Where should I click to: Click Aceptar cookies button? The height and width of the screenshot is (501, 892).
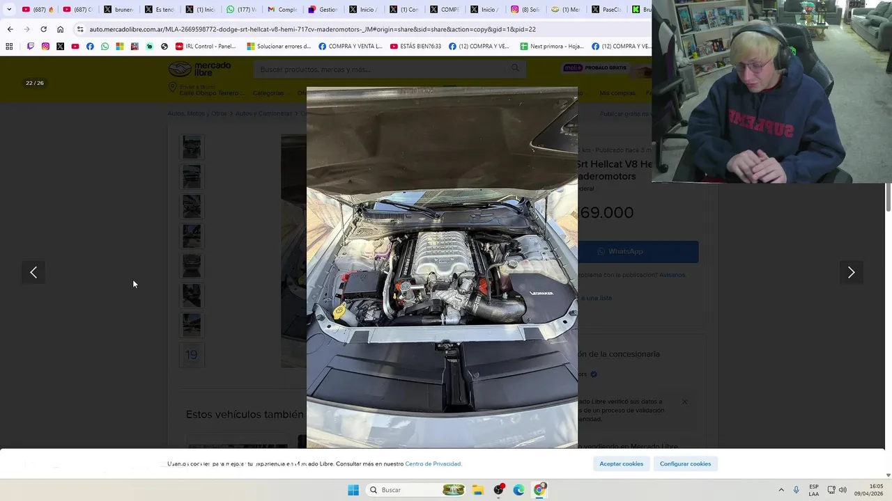pyautogui.click(x=621, y=463)
